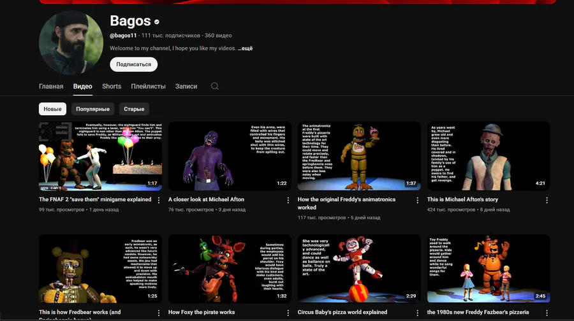
Task: Play the Michael Afton story thumbnail lasting 4:21
Action: coord(489,156)
